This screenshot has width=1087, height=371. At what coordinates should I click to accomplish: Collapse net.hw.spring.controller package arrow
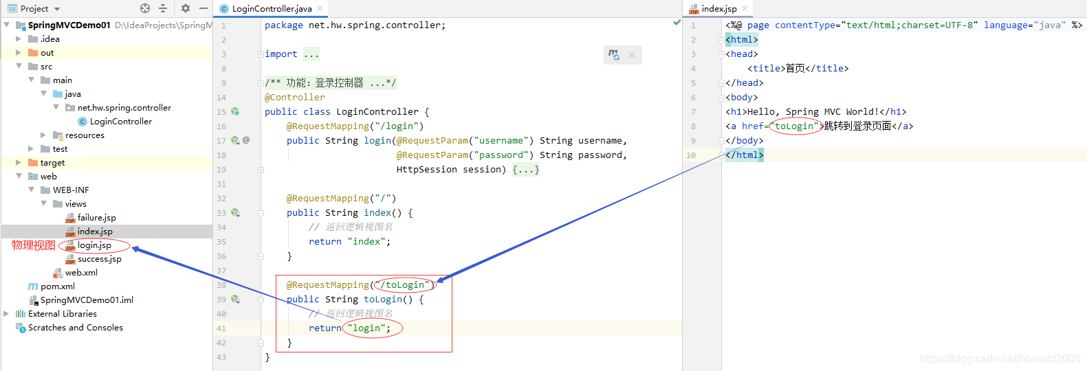(56, 108)
